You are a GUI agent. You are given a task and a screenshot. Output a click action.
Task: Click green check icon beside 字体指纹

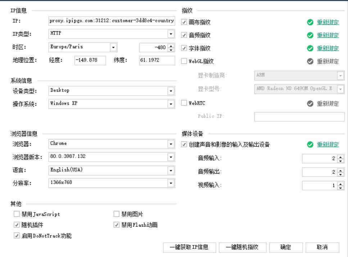(x=310, y=48)
